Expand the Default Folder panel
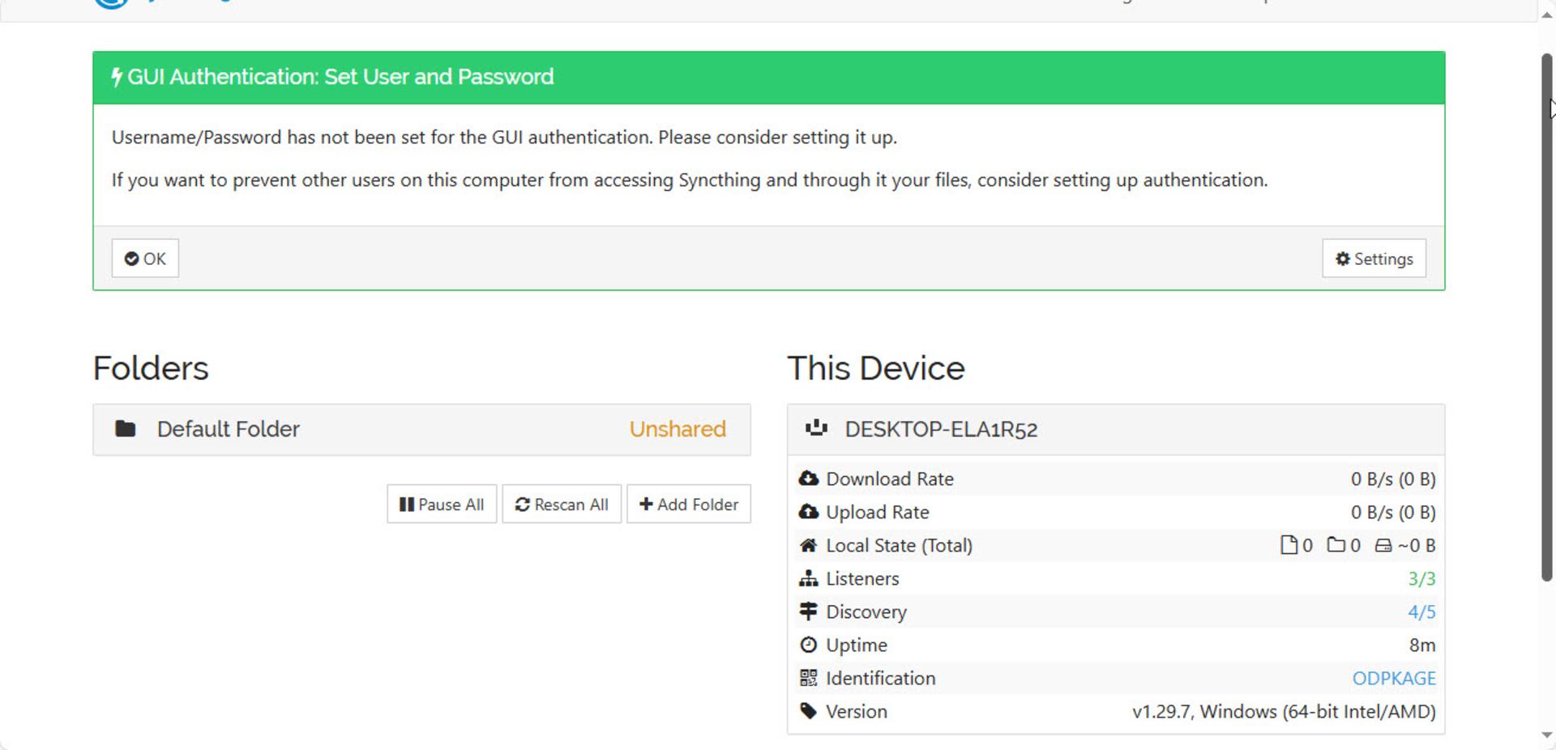The image size is (1556, 750). (421, 429)
